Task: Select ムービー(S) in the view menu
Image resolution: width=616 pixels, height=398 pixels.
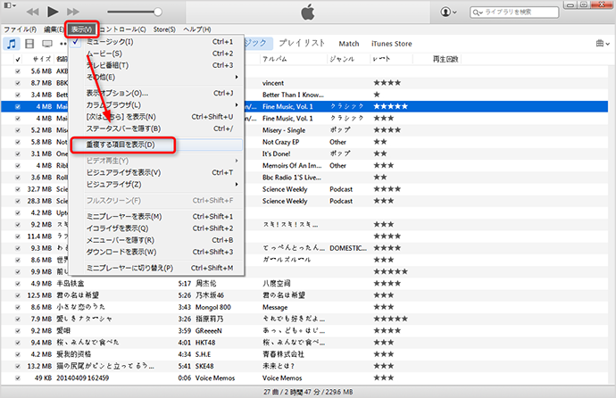Action: point(156,54)
